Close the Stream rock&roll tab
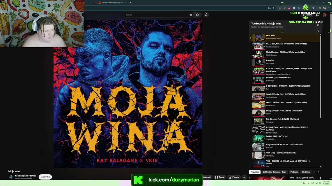Viewport: 332px width, 186px height. click(x=126, y=3)
